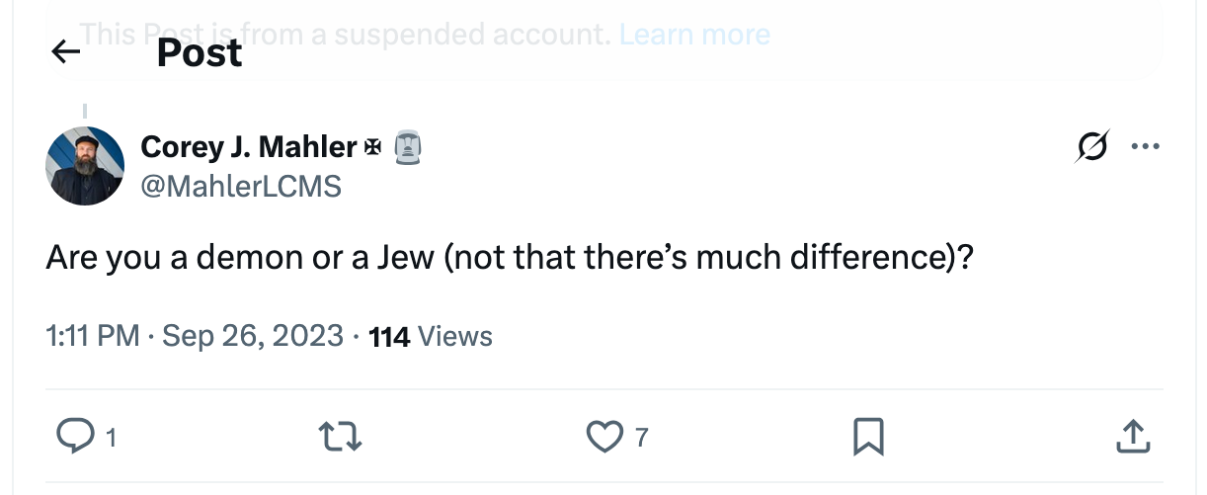Click the profile avatar photo
The image size is (1207, 495).
point(85,166)
